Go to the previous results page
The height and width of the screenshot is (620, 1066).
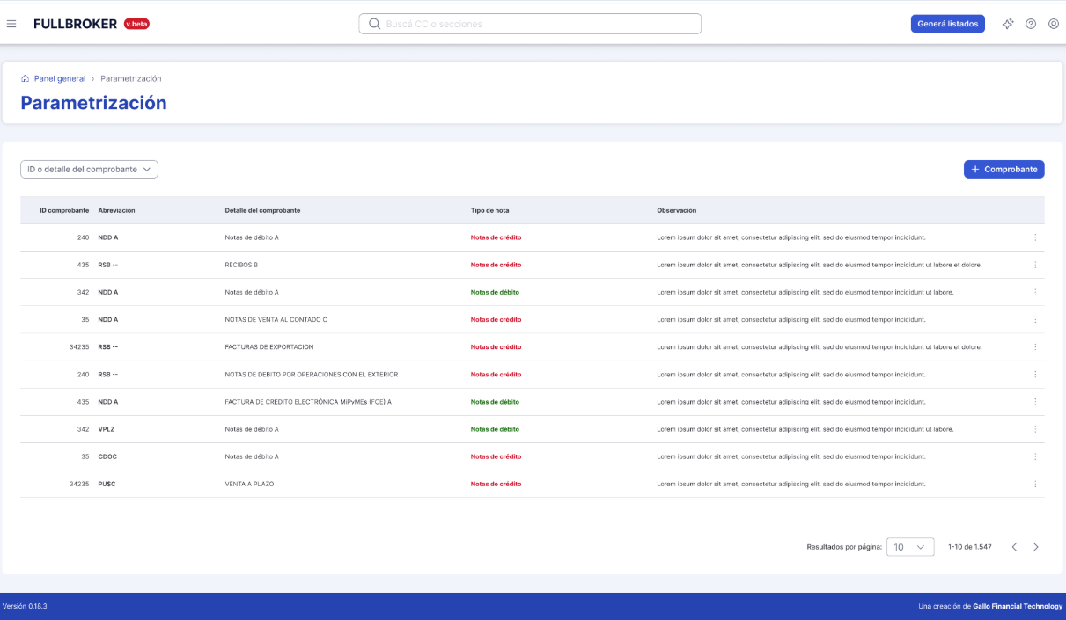(1014, 547)
